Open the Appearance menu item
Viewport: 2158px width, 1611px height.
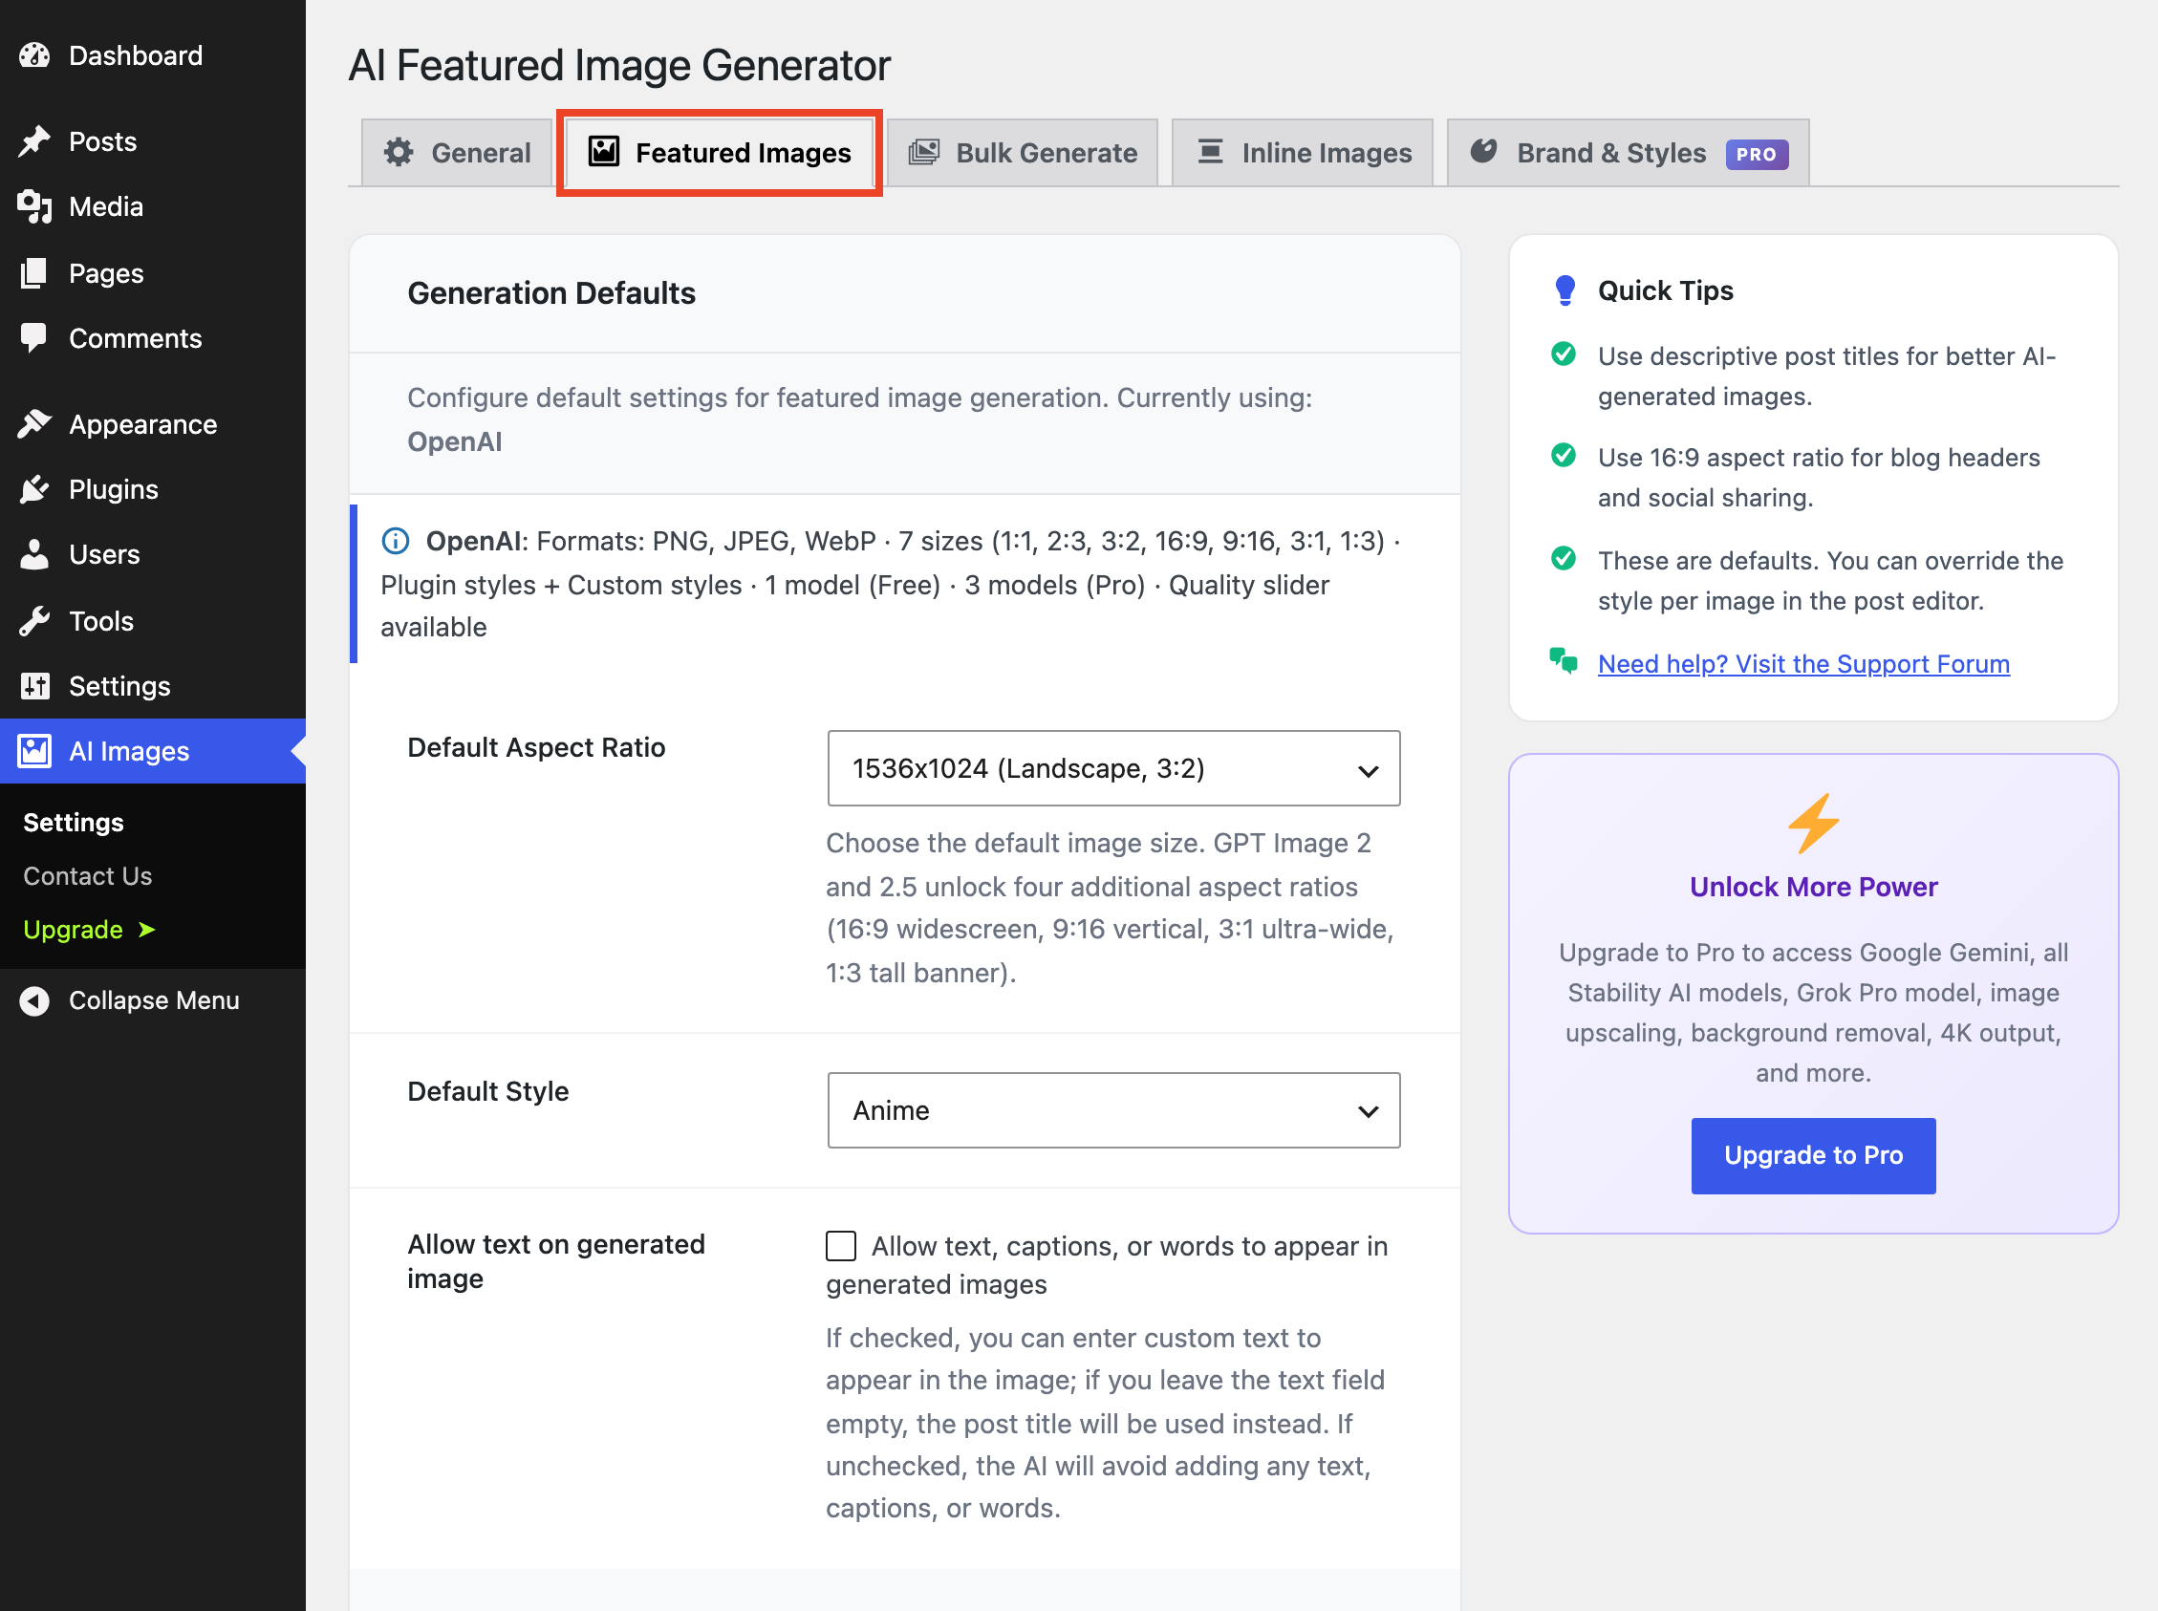point(153,424)
